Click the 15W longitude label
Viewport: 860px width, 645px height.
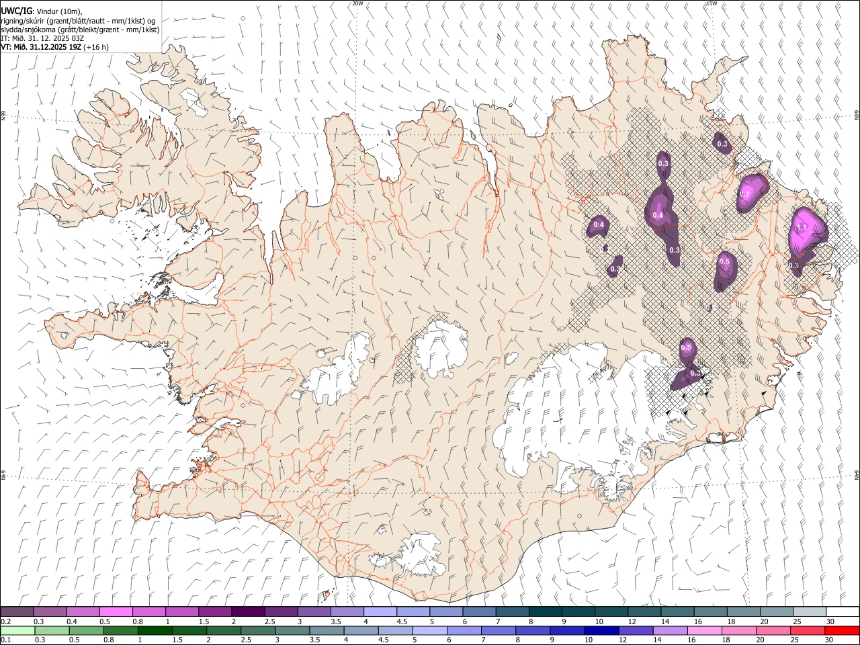[712, 3]
